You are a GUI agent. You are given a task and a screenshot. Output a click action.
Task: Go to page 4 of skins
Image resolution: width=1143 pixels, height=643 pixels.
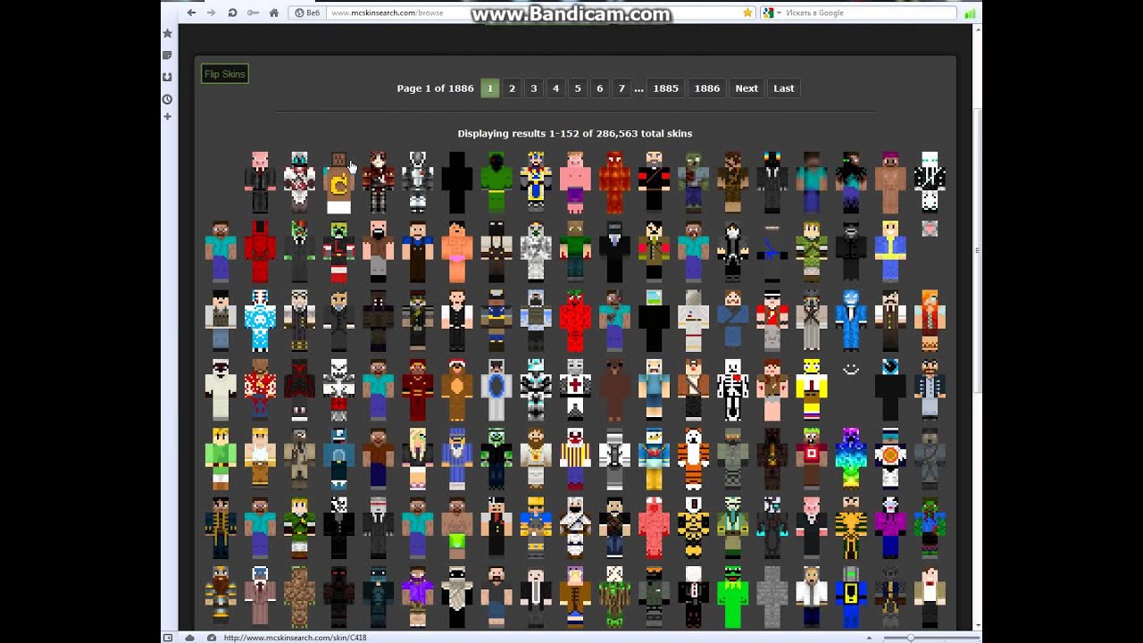555,88
